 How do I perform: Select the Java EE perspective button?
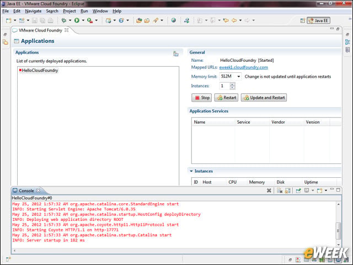click(x=318, y=20)
